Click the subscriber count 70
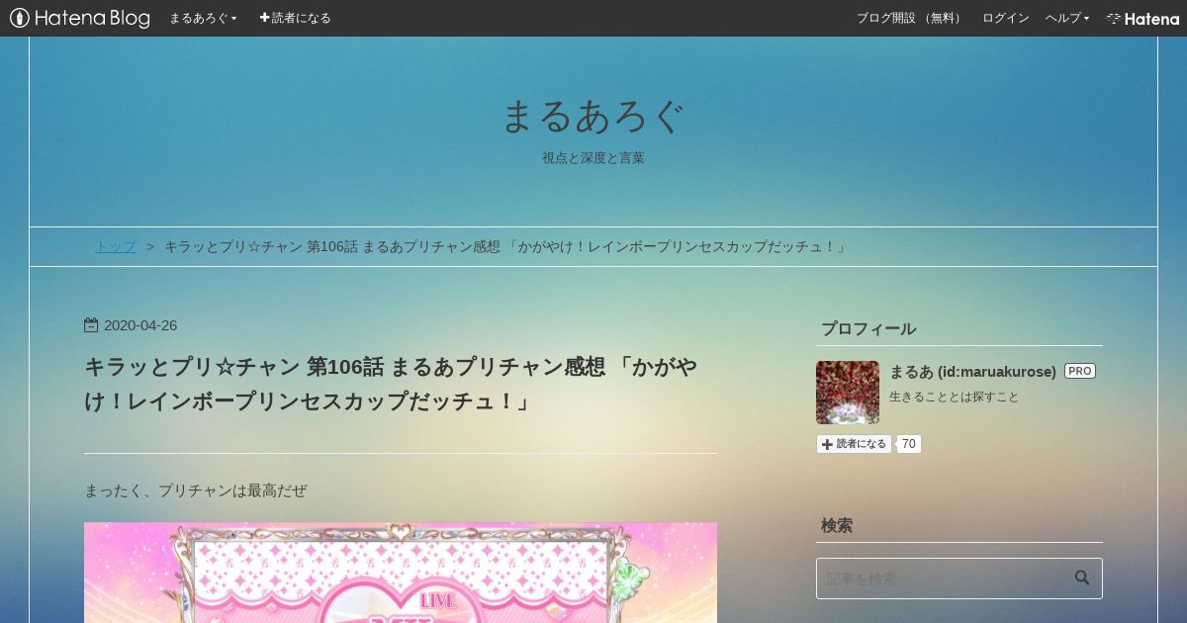The image size is (1187, 623). tap(908, 444)
